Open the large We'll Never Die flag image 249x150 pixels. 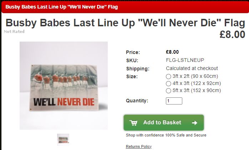(64, 86)
